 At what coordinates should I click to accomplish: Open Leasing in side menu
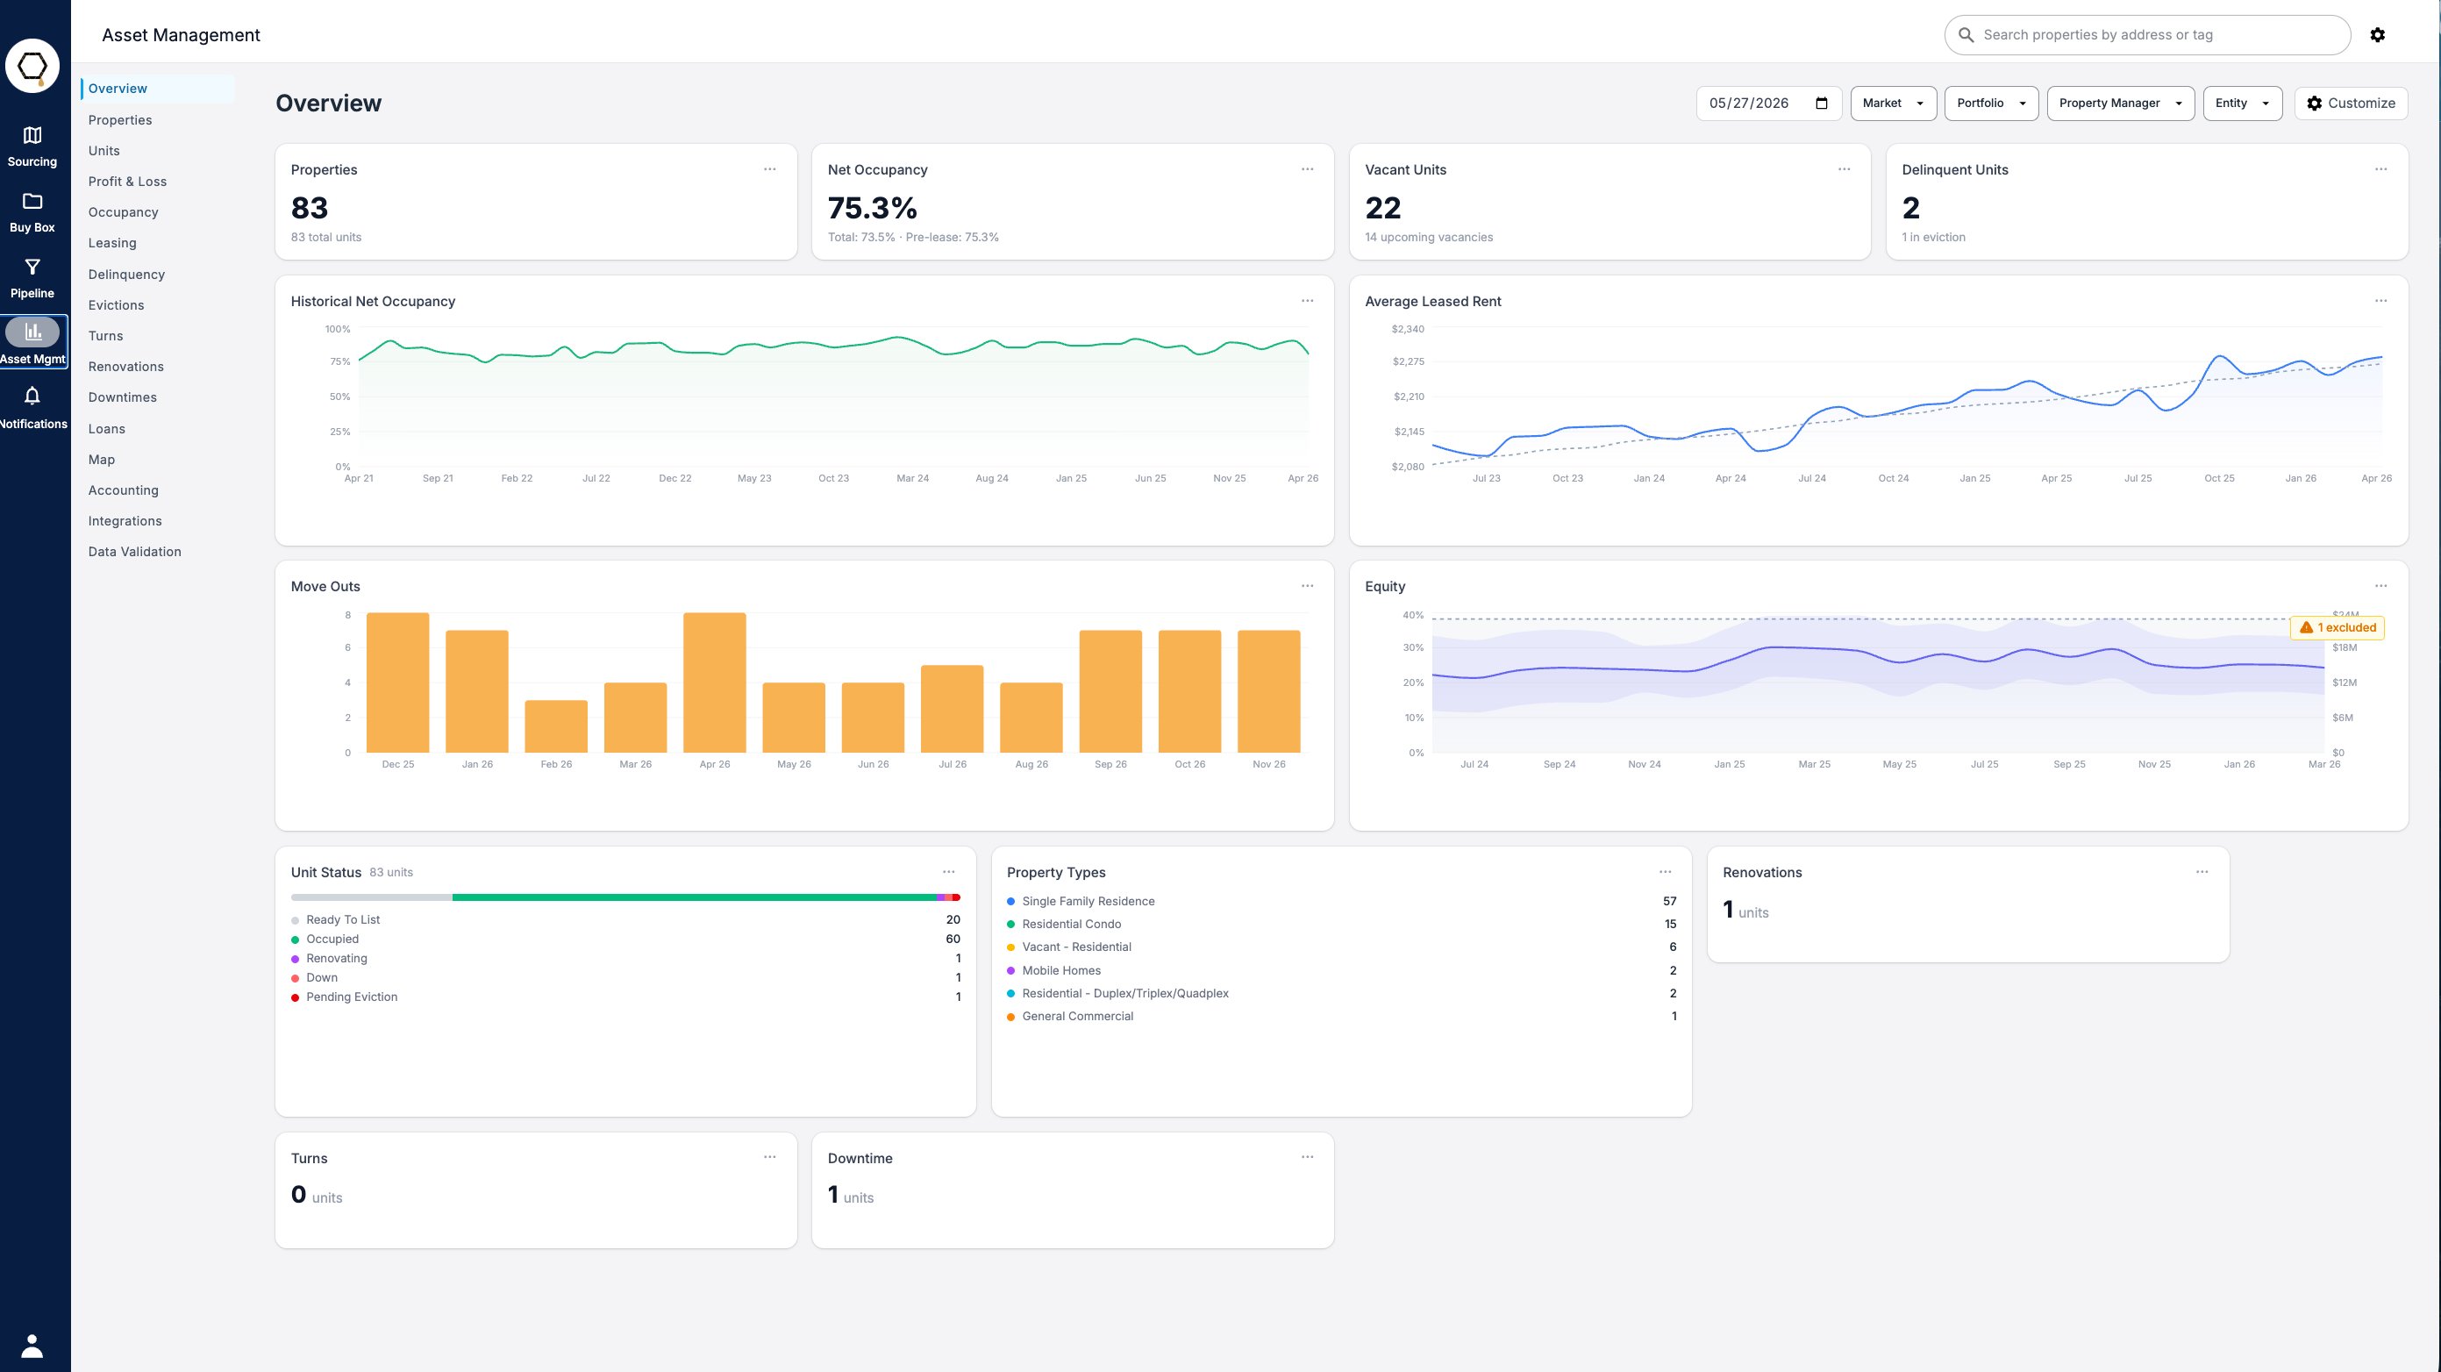click(111, 244)
